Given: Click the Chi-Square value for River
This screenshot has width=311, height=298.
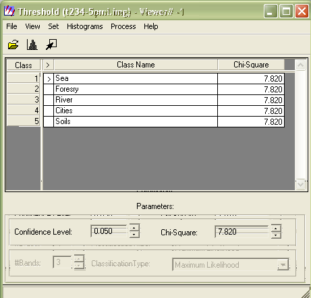Looking at the screenshot, I should click(x=251, y=100).
